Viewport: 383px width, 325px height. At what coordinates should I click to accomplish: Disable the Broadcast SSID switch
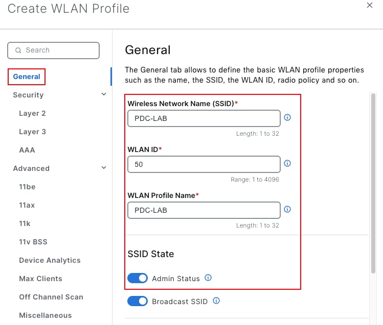138,301
